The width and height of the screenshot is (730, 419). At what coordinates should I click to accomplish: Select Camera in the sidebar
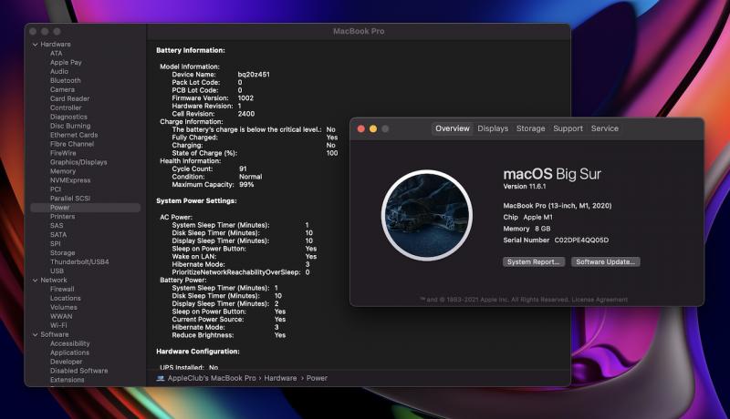pos(62,89)
